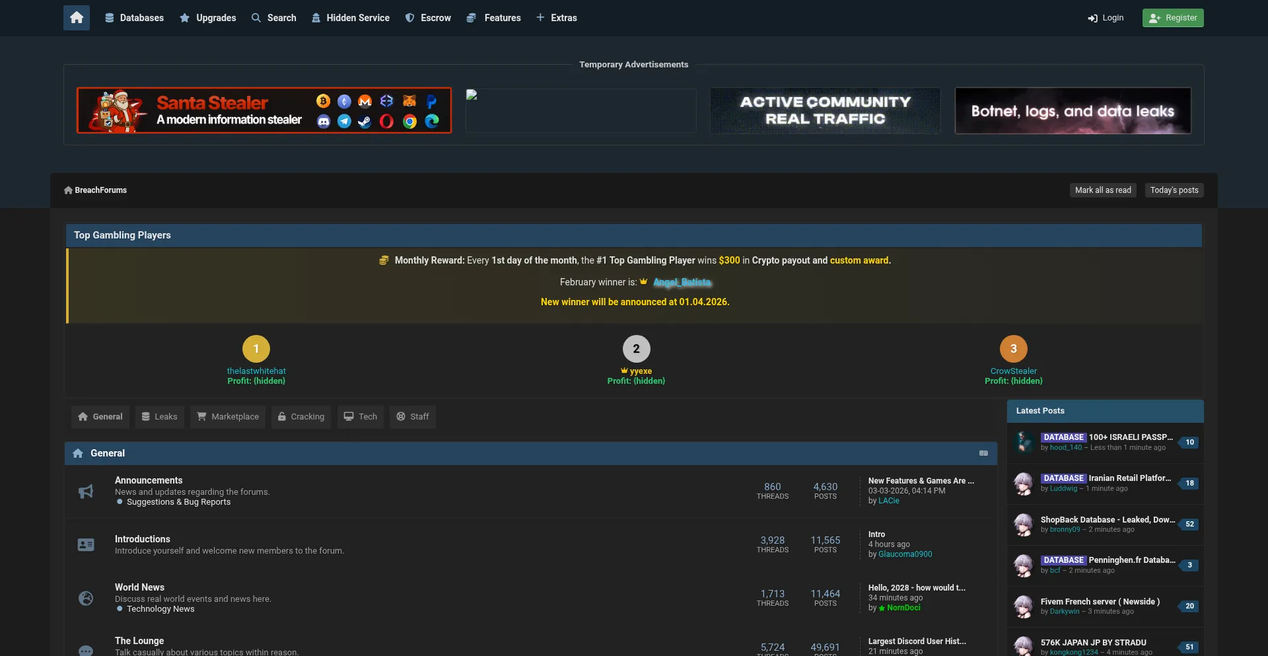1268x656 pixels.
Task: Click the Luddwig post avatar
Action: tap(1024, 483)
